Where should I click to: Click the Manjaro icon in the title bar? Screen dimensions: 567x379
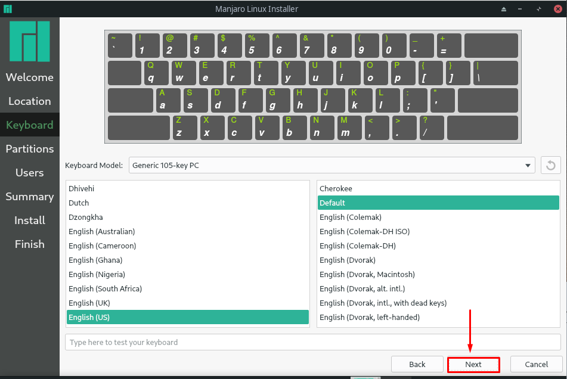click(8, 9)
